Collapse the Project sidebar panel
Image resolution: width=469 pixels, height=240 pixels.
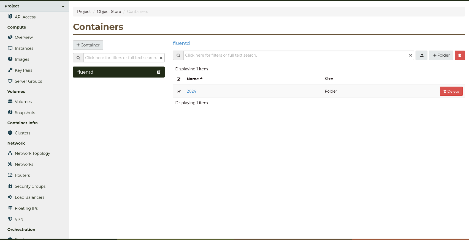[x=34, y=6]
